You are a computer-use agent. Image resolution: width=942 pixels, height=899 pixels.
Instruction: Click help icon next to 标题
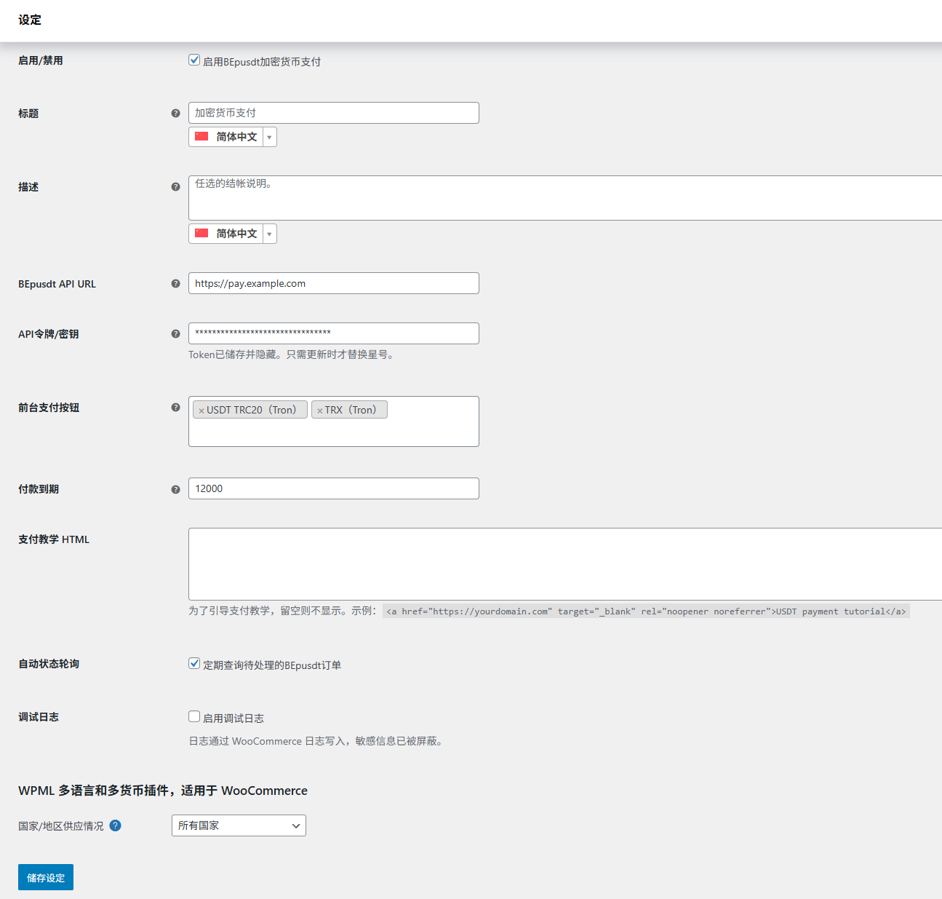[x=175, y=114]
